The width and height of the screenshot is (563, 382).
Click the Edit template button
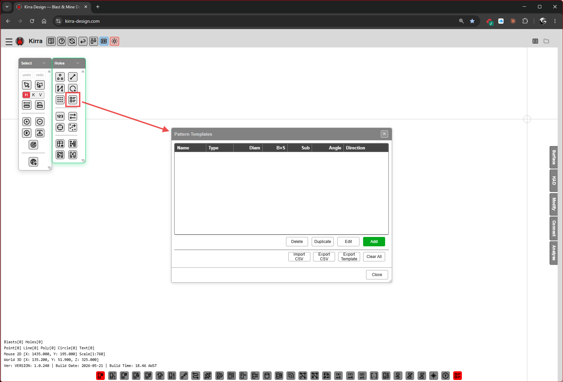[x=348, y=242]
